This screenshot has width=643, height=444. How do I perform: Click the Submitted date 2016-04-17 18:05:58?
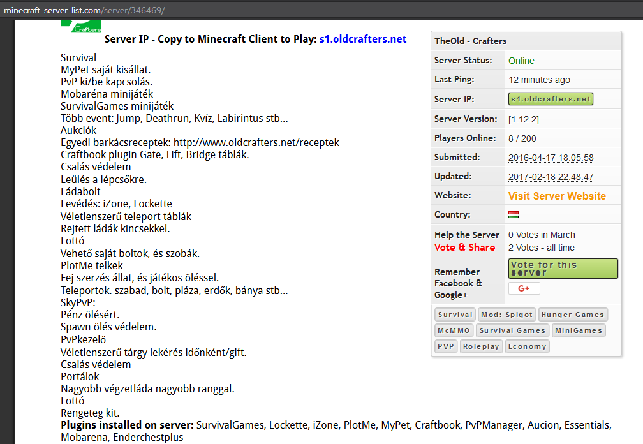click(x=551, y=158)
